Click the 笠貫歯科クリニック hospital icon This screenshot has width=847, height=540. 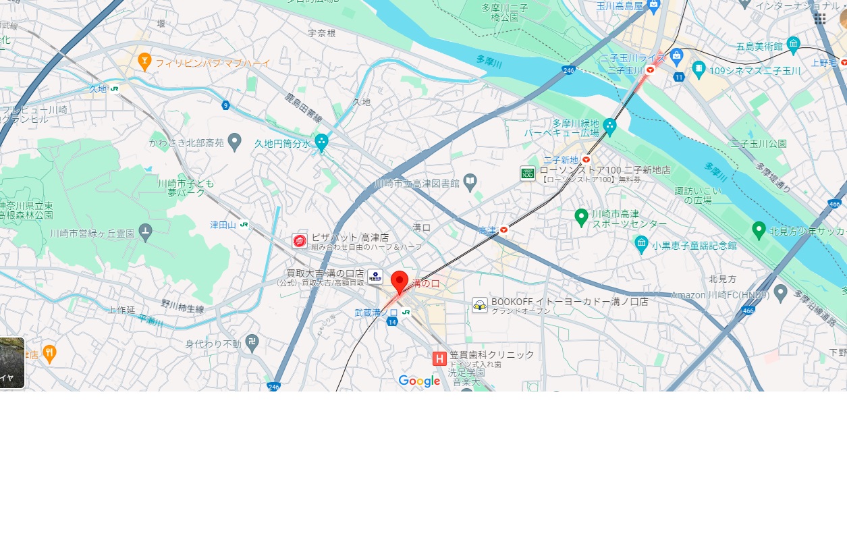439,358
